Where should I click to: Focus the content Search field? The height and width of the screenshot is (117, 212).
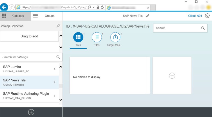click(180, 28)
